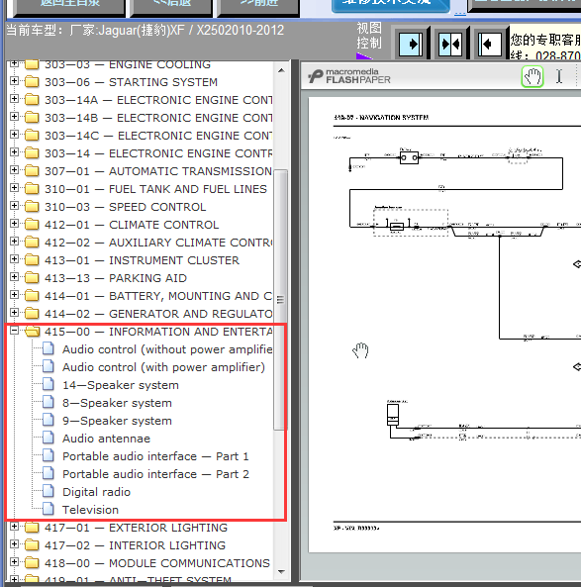
Task: Select the 418-00 Module Communications folder
Action: [x=157, y=563]
